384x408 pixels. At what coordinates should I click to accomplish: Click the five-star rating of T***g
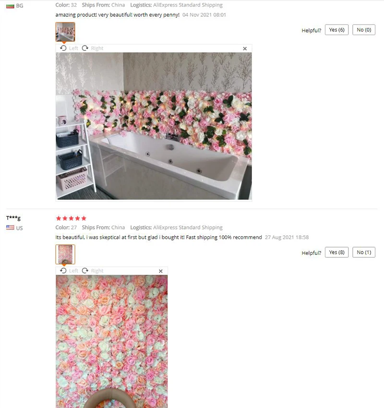[x=71, y=218]
